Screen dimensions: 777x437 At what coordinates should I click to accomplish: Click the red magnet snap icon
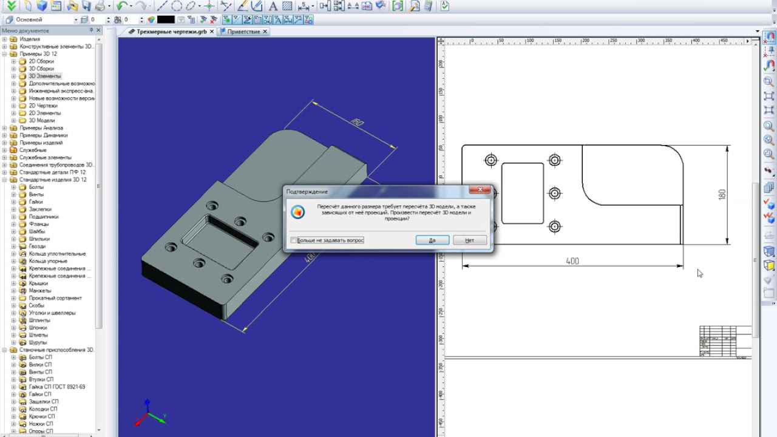point(769,38)
